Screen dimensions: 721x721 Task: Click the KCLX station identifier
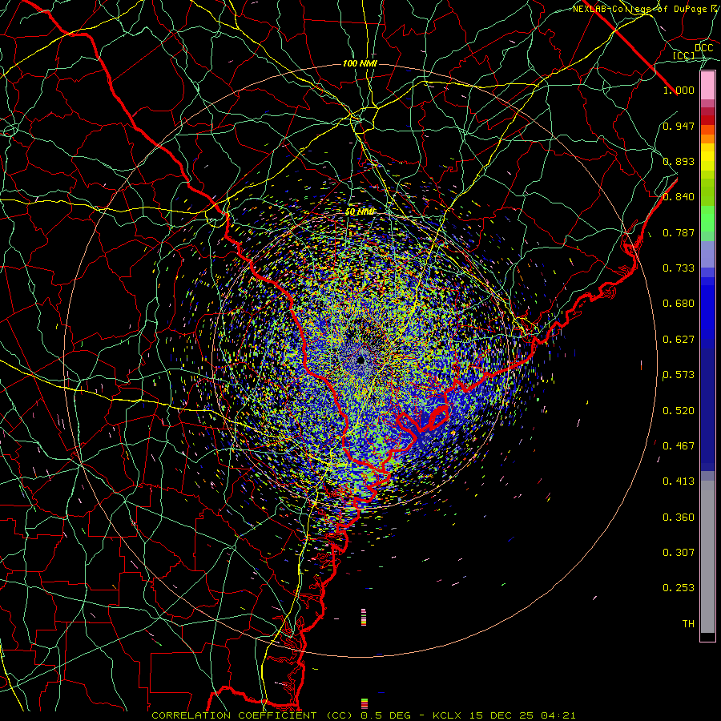pyautogui.click(x=446, y=715)
